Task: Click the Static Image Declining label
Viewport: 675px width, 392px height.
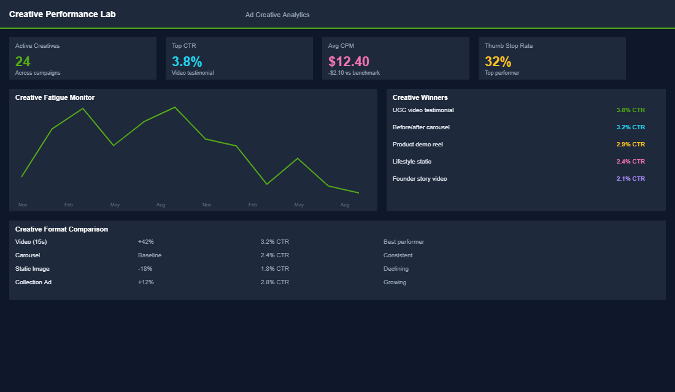Action: point(396,268)
